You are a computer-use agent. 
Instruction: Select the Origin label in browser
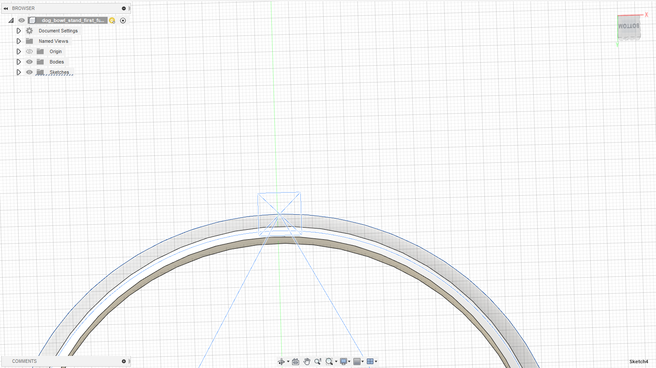56,51
